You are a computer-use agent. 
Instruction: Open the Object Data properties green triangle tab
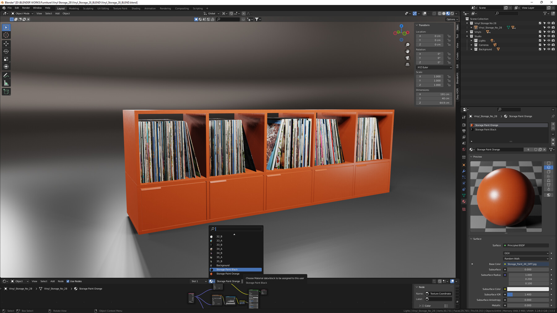(464, 195)
